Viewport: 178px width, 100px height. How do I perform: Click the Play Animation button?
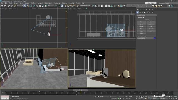pyautogui.click(x=141, y=96)
